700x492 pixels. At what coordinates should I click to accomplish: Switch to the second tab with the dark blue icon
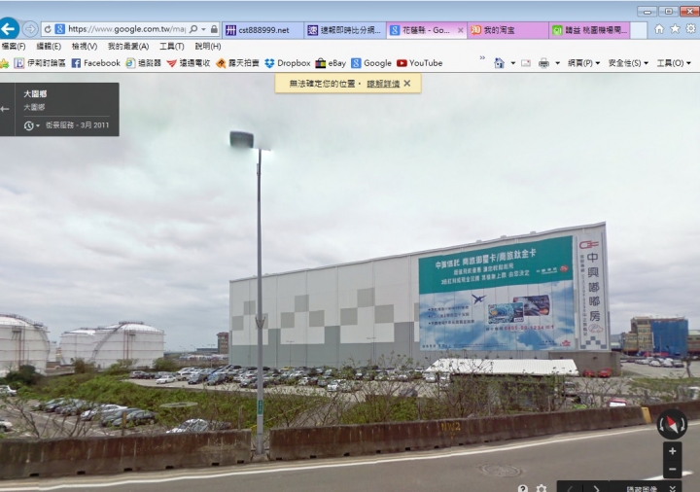[x=345, y=30]
